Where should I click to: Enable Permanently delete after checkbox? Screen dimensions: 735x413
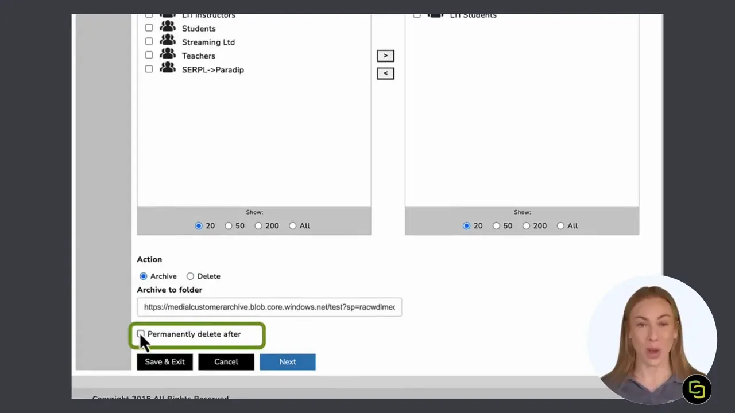(141, 334)
